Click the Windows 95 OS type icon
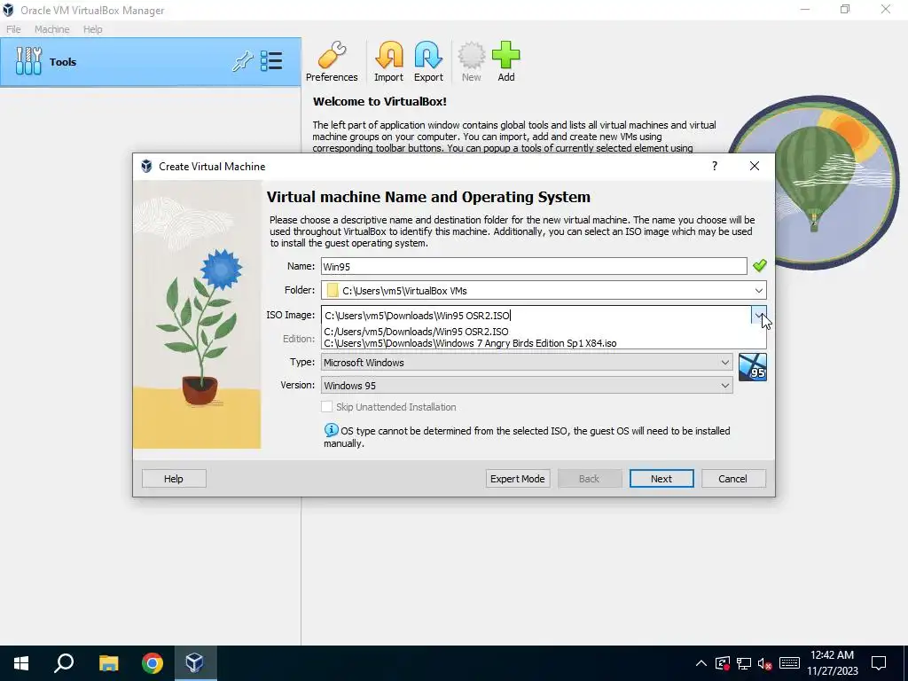 click(x=752, y=367)
